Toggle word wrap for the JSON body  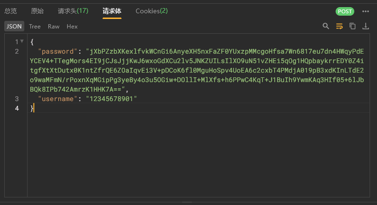339,27
